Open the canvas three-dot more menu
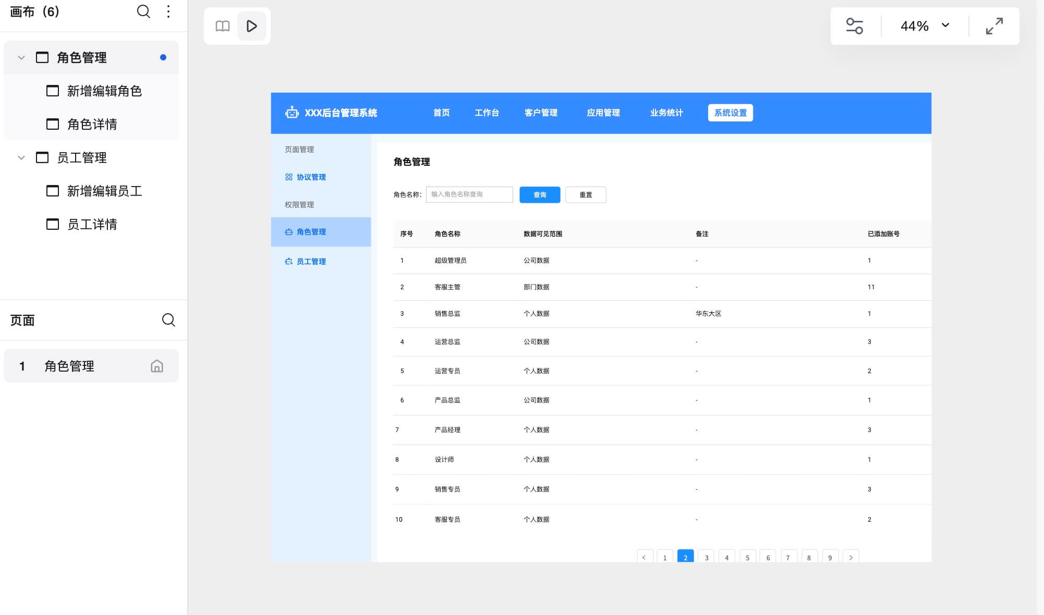 (x=168, y=11)
